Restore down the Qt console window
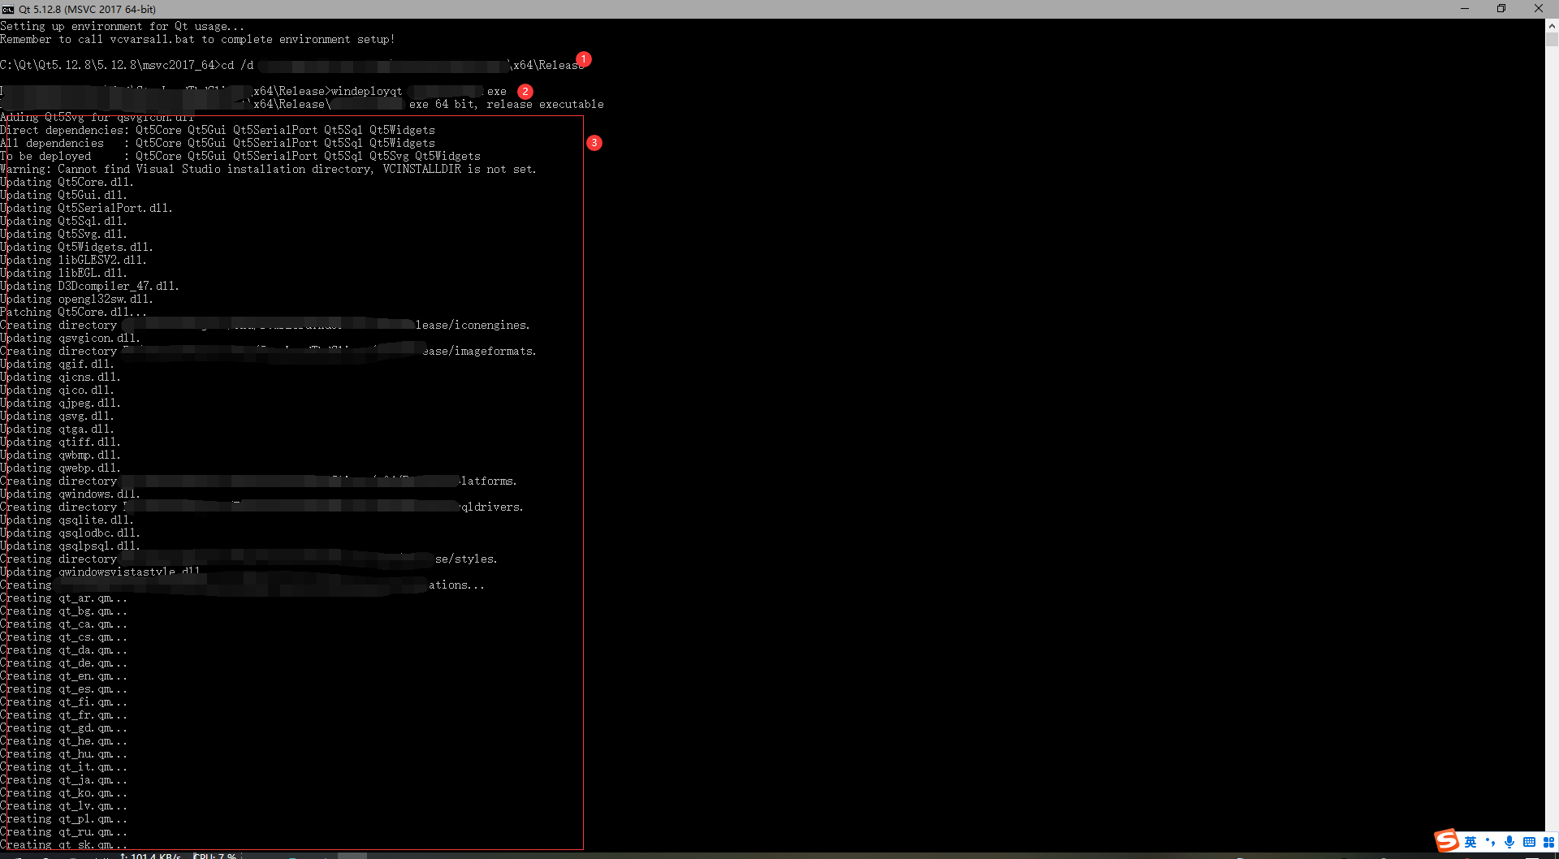This screenshot has height=859, width=1559. click(1501, 9)
